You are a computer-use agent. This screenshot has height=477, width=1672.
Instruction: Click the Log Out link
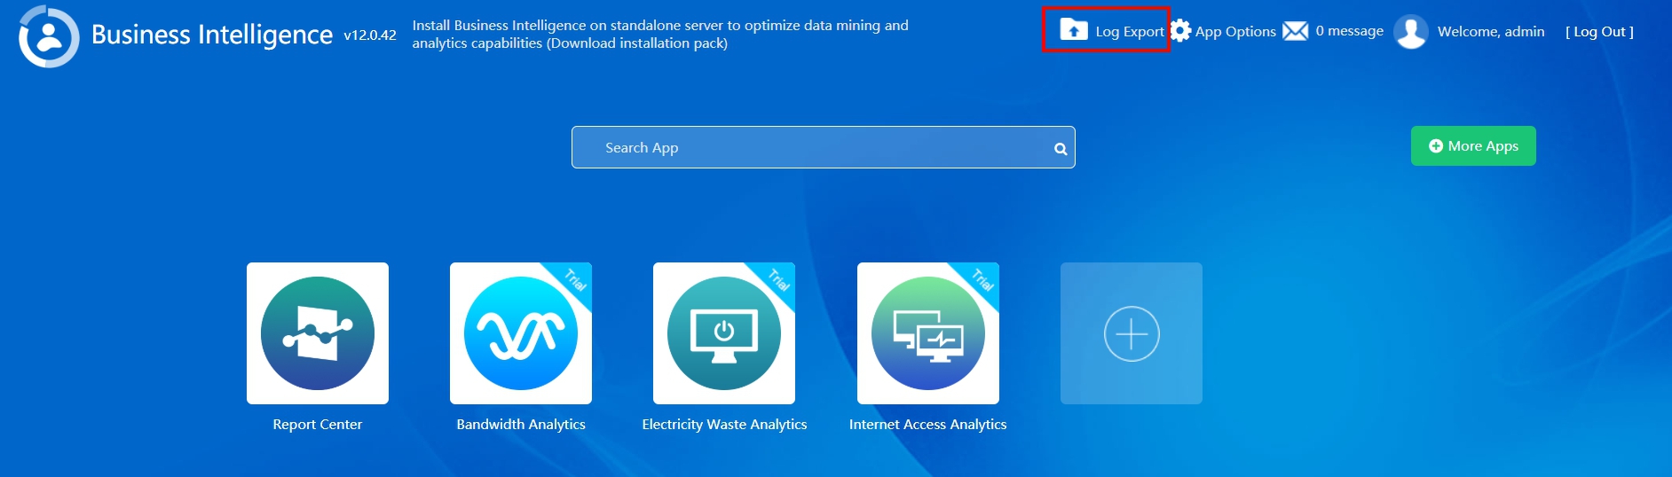pos(1599,32)
